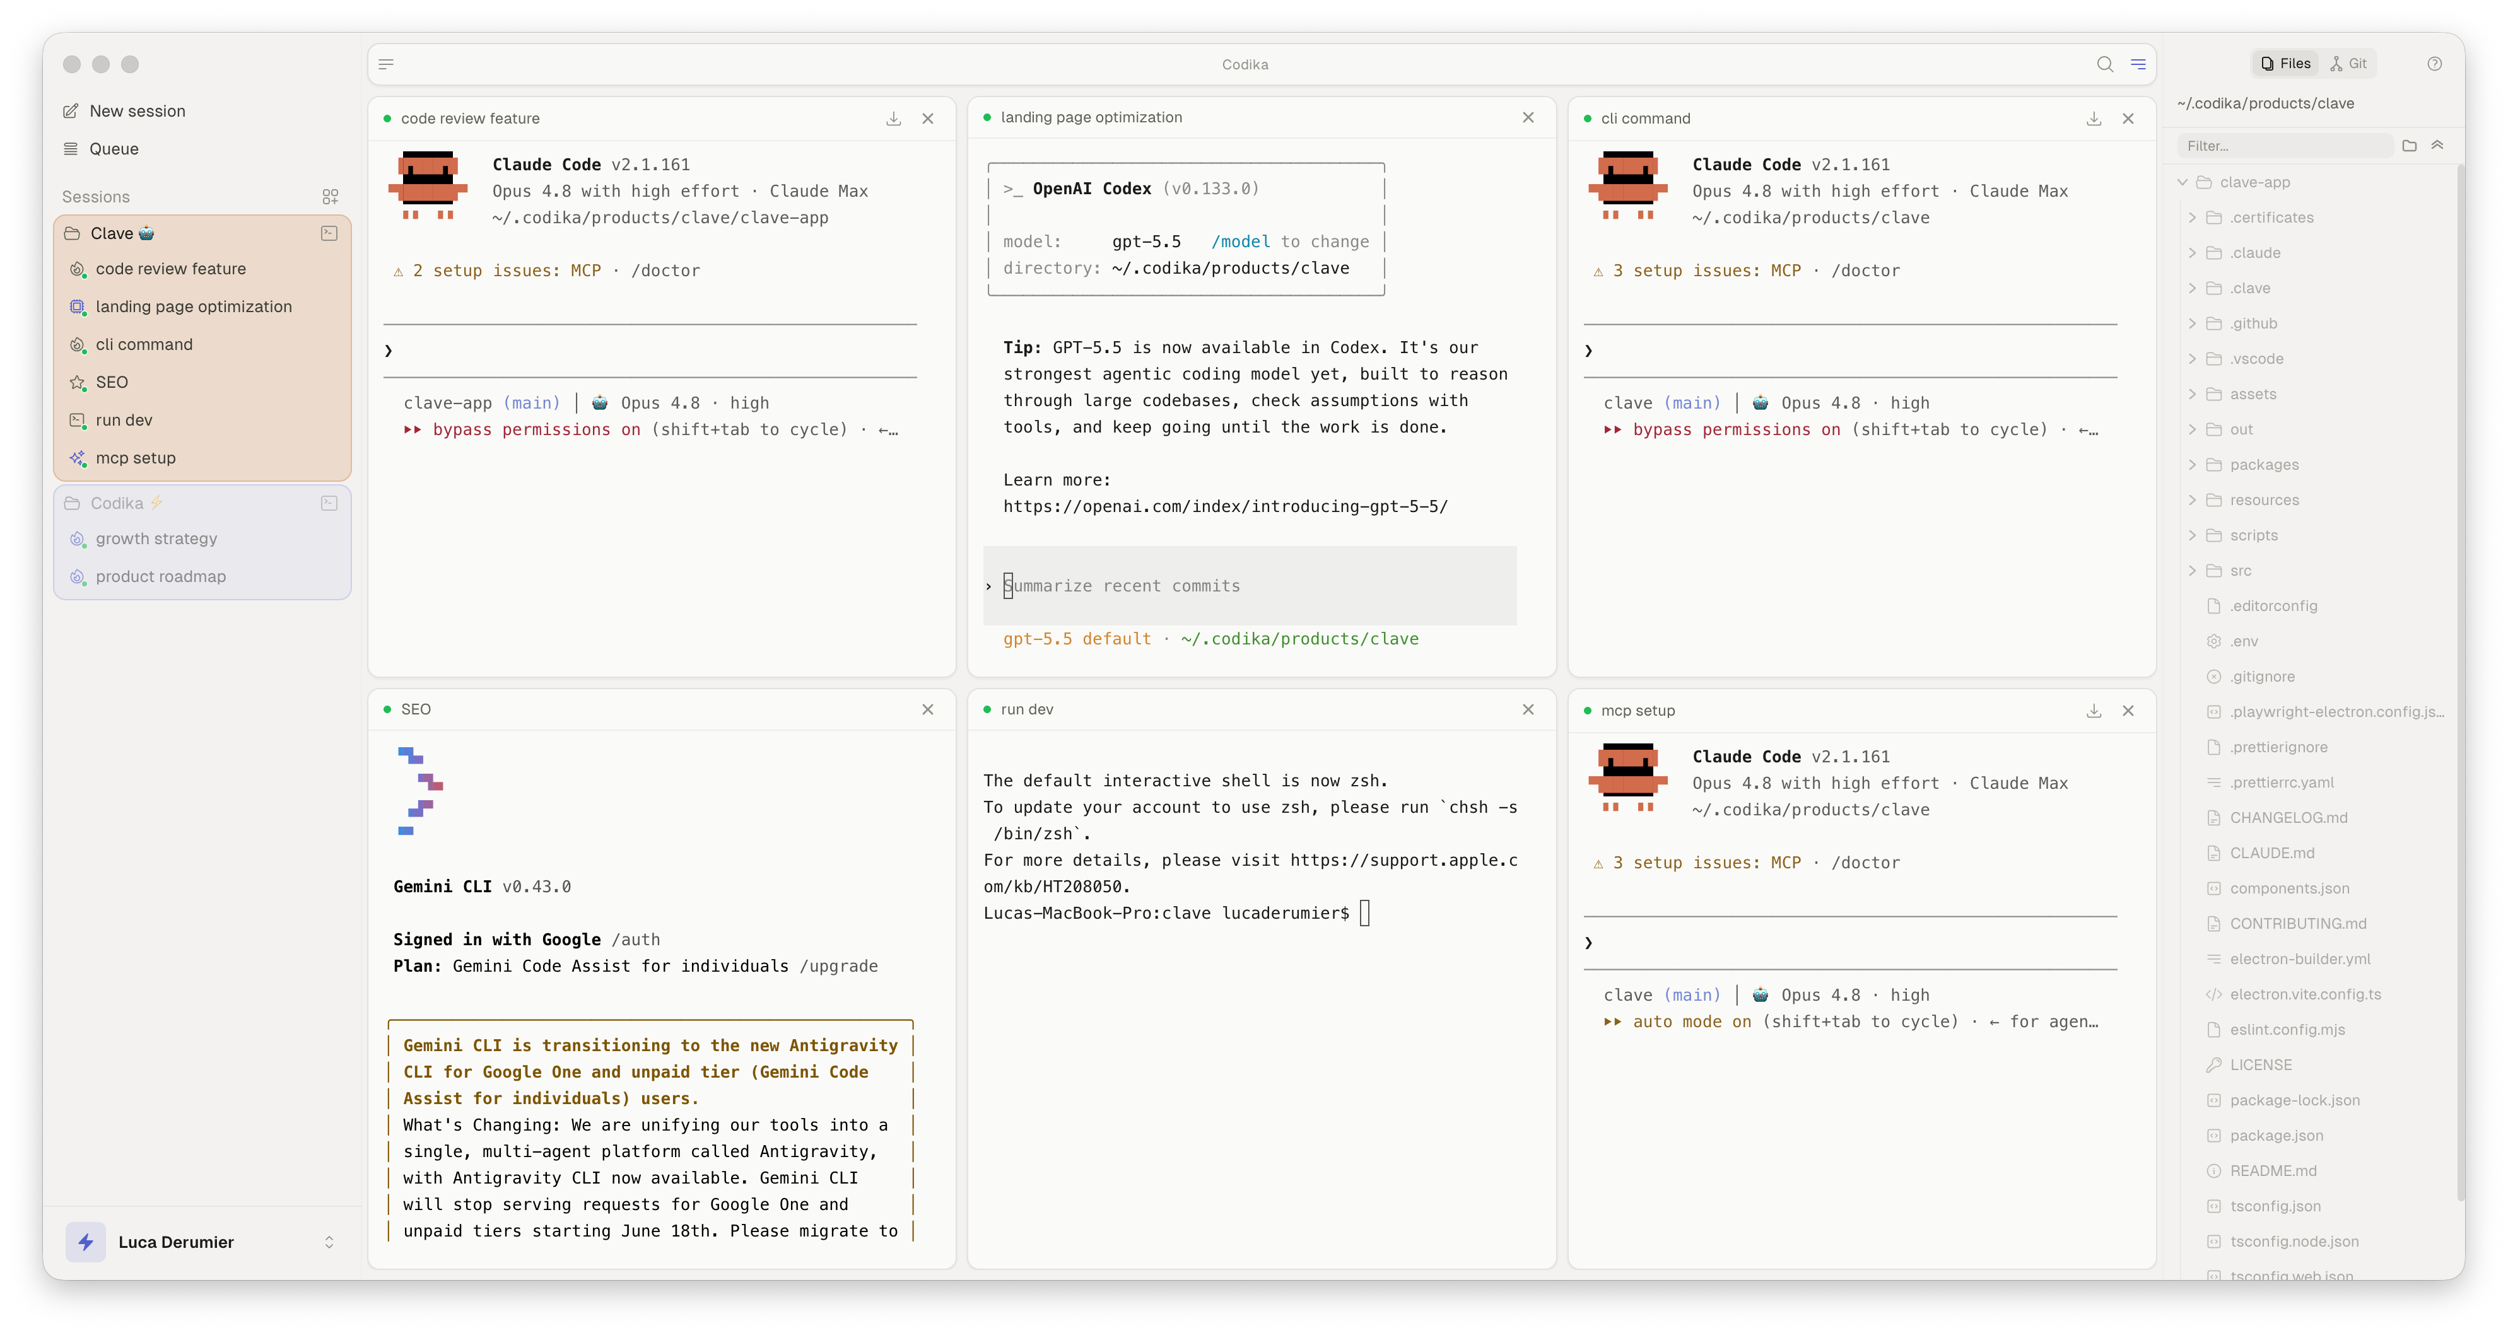Open terminal icon next to the Clave group
This screenshot has width=2508, height=1333.
329,233
